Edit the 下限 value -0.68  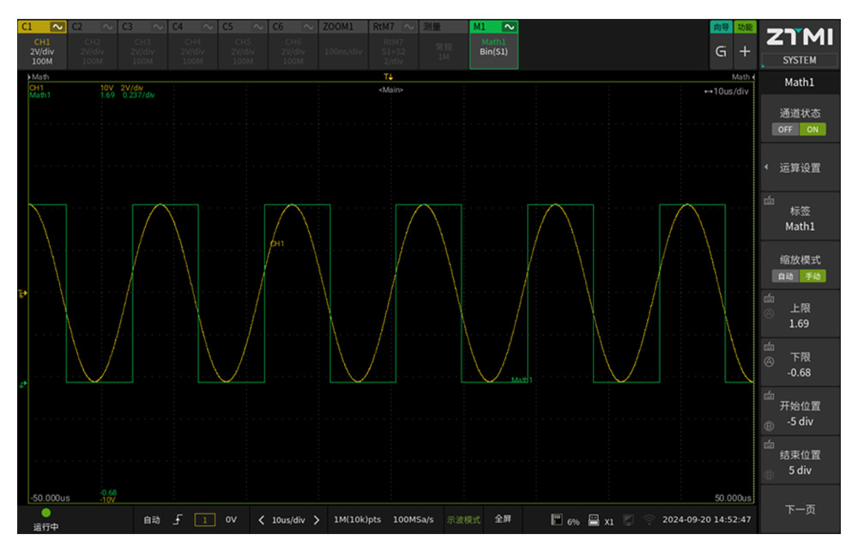coord(799,373)
